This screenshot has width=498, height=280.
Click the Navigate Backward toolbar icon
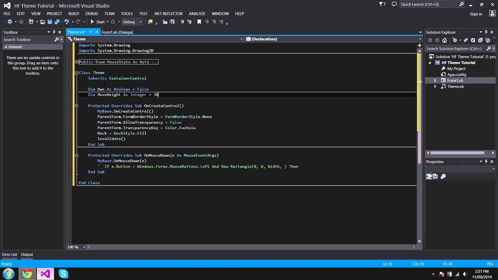[10, 22]
